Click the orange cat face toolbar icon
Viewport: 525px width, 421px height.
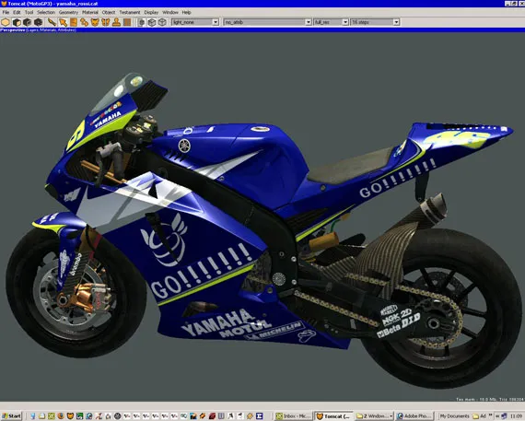pyautogui.click(x=95, y=22)
